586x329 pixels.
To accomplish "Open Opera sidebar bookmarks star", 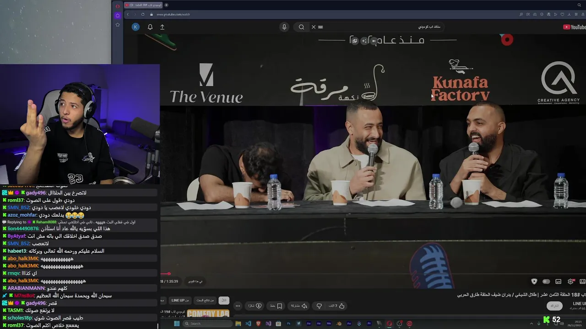I will 118,25.
